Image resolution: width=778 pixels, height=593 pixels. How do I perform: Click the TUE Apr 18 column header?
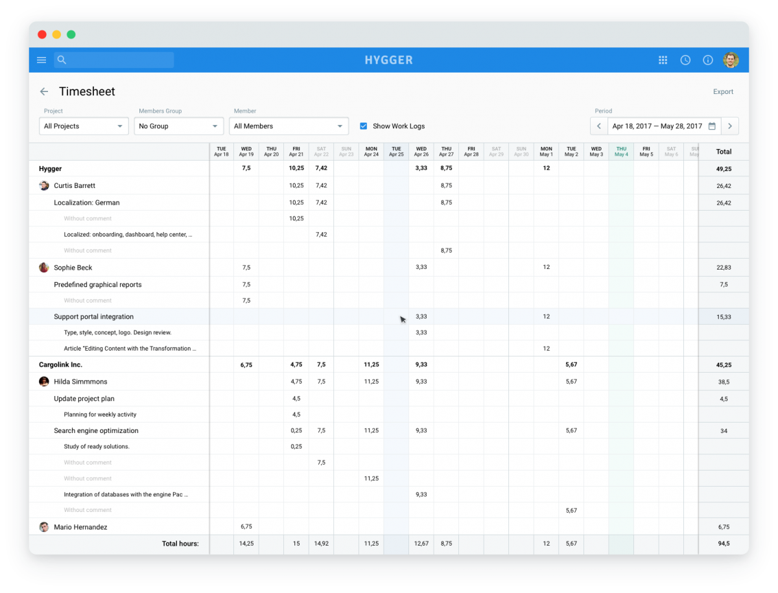(221, 152)
